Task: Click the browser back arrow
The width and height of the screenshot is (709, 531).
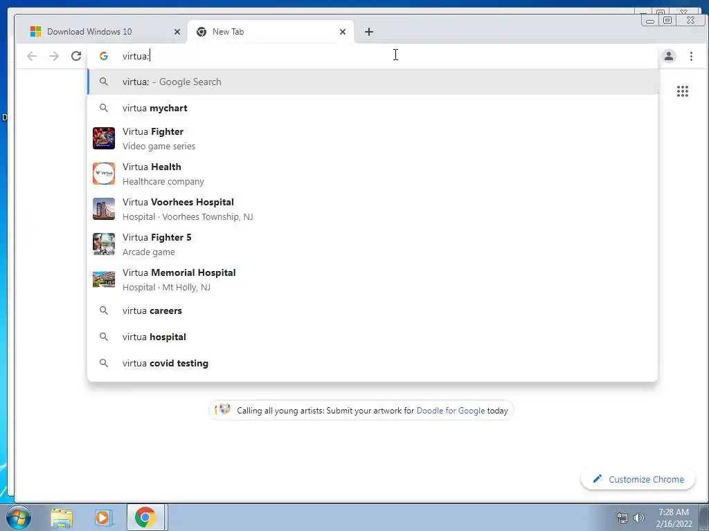Action: [32, 56]
